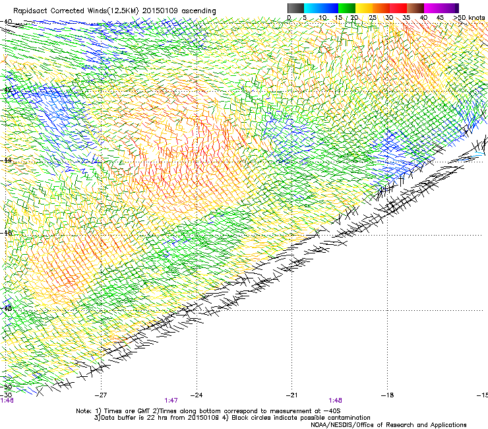Click the cyan 5-10 knots color swatch
Screen dimensions: 488x429
pyautogui.click(x=313, y=8)
